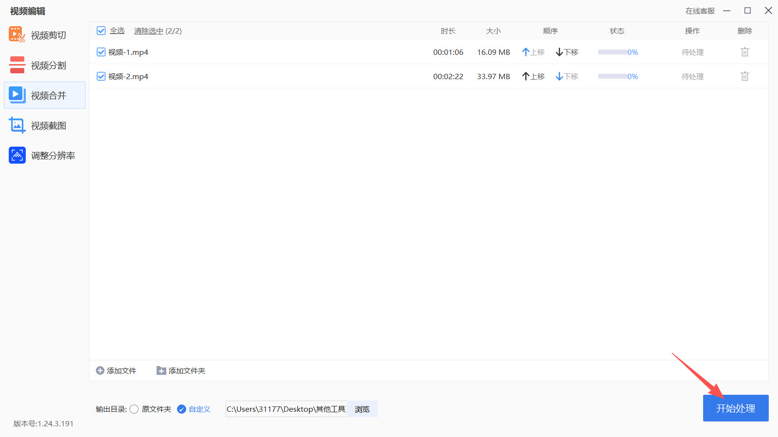Minimize the 视频编辑 window
Image resolution: width=778 pixels, height=437 pixels.
coord(727,11)
